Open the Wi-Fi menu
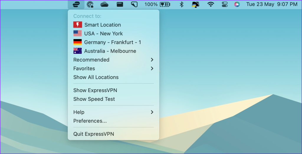Screen dimensions: 302x154 tap(211, 4)
